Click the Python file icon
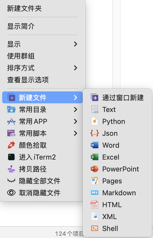 (95, 121)
